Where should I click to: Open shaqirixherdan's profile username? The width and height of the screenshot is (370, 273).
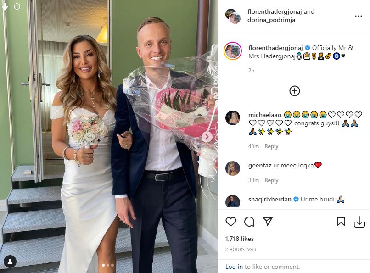269,200
